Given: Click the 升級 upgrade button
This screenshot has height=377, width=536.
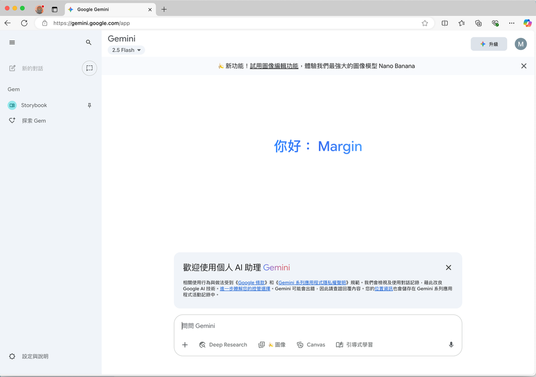Looking at the screenshot, I should point(489,44).
